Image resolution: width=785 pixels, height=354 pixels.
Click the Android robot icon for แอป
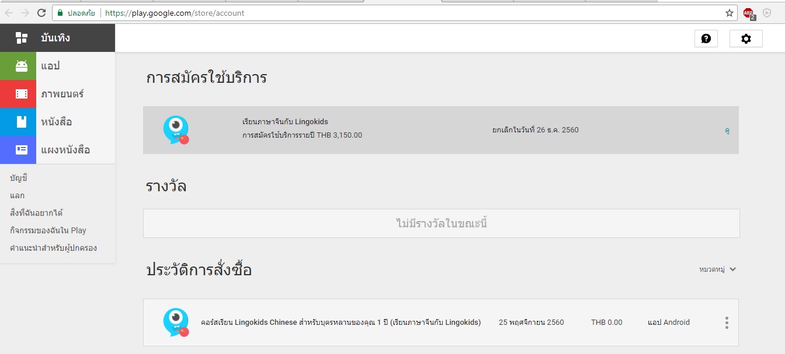tap(22, 66)
